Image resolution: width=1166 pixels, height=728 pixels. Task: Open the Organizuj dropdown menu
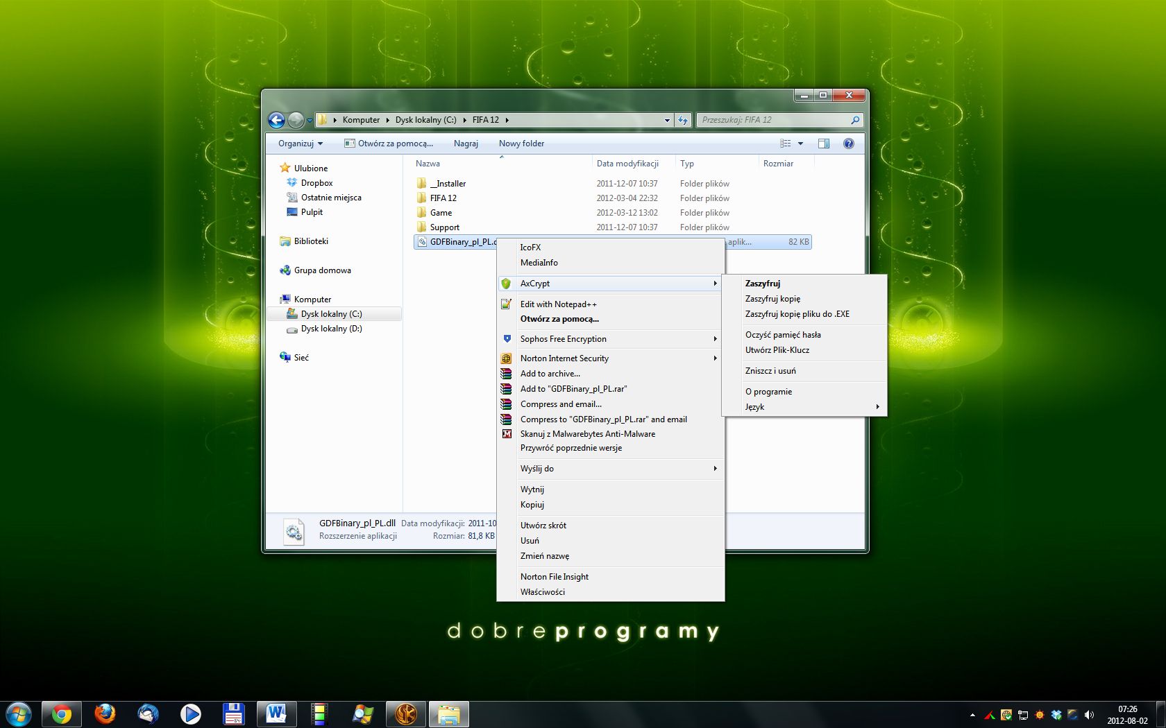(301, 144)
